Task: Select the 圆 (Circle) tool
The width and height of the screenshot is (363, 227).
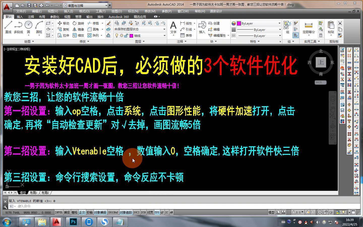Action: coord(28,27)
